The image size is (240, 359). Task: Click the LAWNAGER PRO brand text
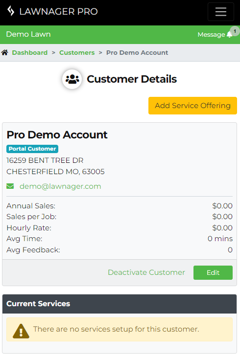tap(58, 11)
